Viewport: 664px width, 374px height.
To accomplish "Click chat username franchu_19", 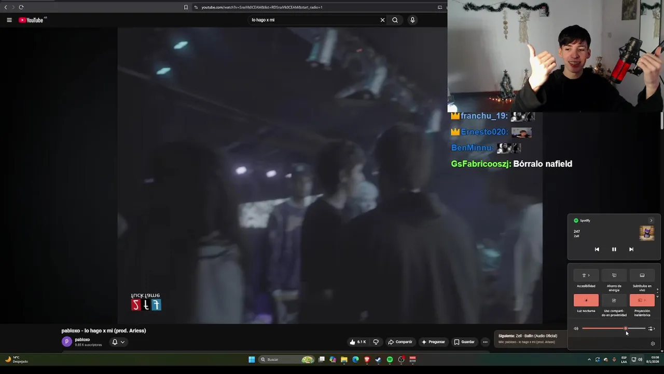I will [x=484, y=116].
